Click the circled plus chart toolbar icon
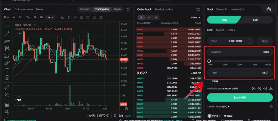Screen dimensions: 278x121 pos(101,17)
